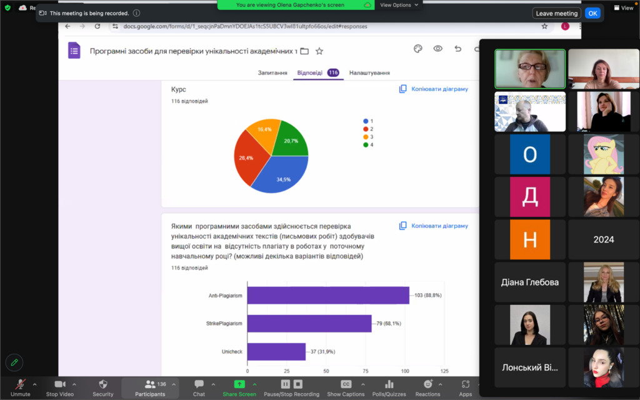Viewport: 640px width, 400px height.
Task: Unmute the microphone
Action: click(x=20, y=387)
